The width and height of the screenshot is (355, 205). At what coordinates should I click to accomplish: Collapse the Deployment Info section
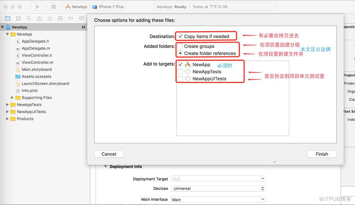[106, 167]
